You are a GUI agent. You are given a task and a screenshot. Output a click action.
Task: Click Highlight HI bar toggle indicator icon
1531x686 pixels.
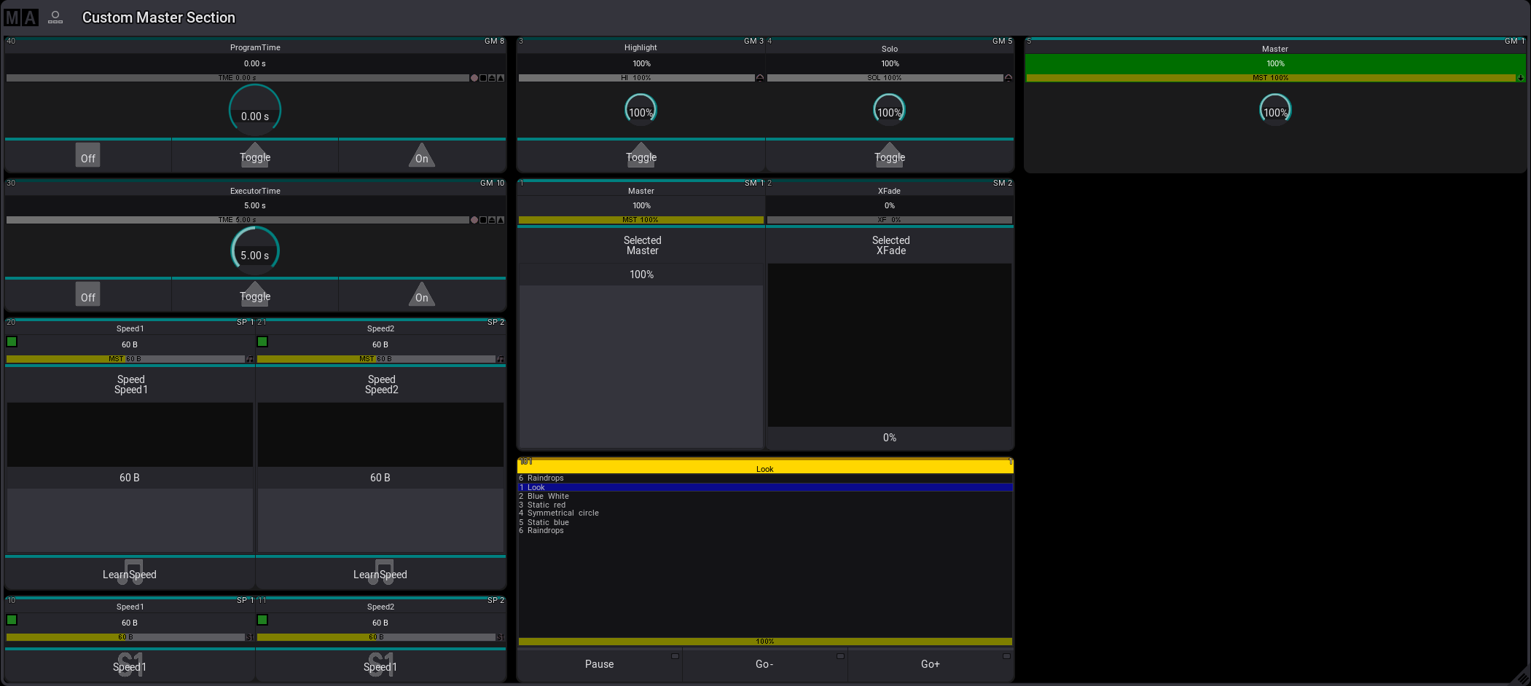point(760,78)
